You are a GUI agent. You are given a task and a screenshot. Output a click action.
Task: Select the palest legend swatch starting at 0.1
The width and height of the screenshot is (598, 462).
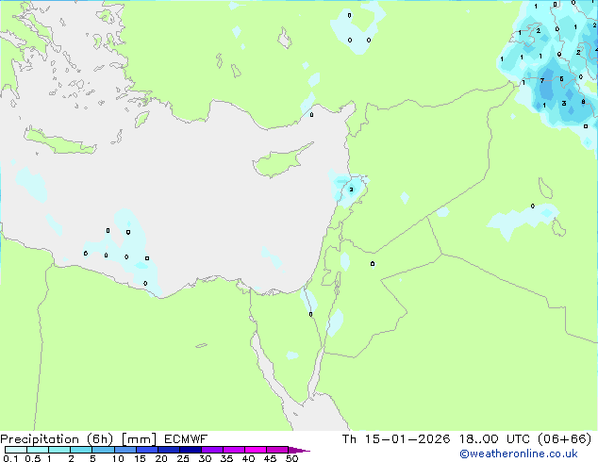[16, 450]
